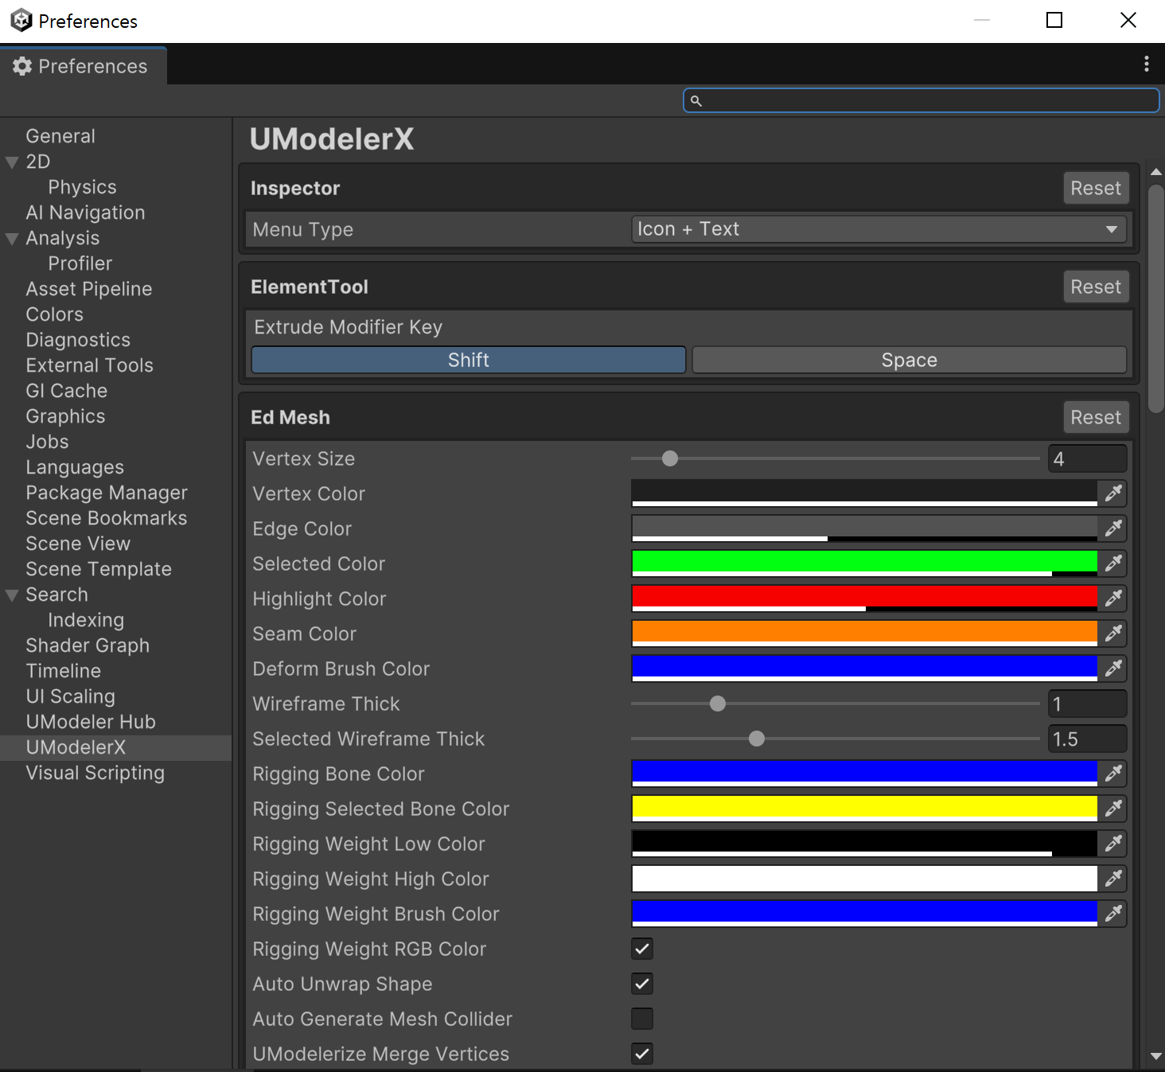Select the Package Manager section
Viewport: 1165px width, 1072px height.
point(107,493)
